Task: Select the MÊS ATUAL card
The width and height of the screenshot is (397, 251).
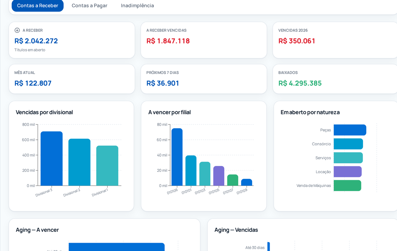Action: coord(72,79)
